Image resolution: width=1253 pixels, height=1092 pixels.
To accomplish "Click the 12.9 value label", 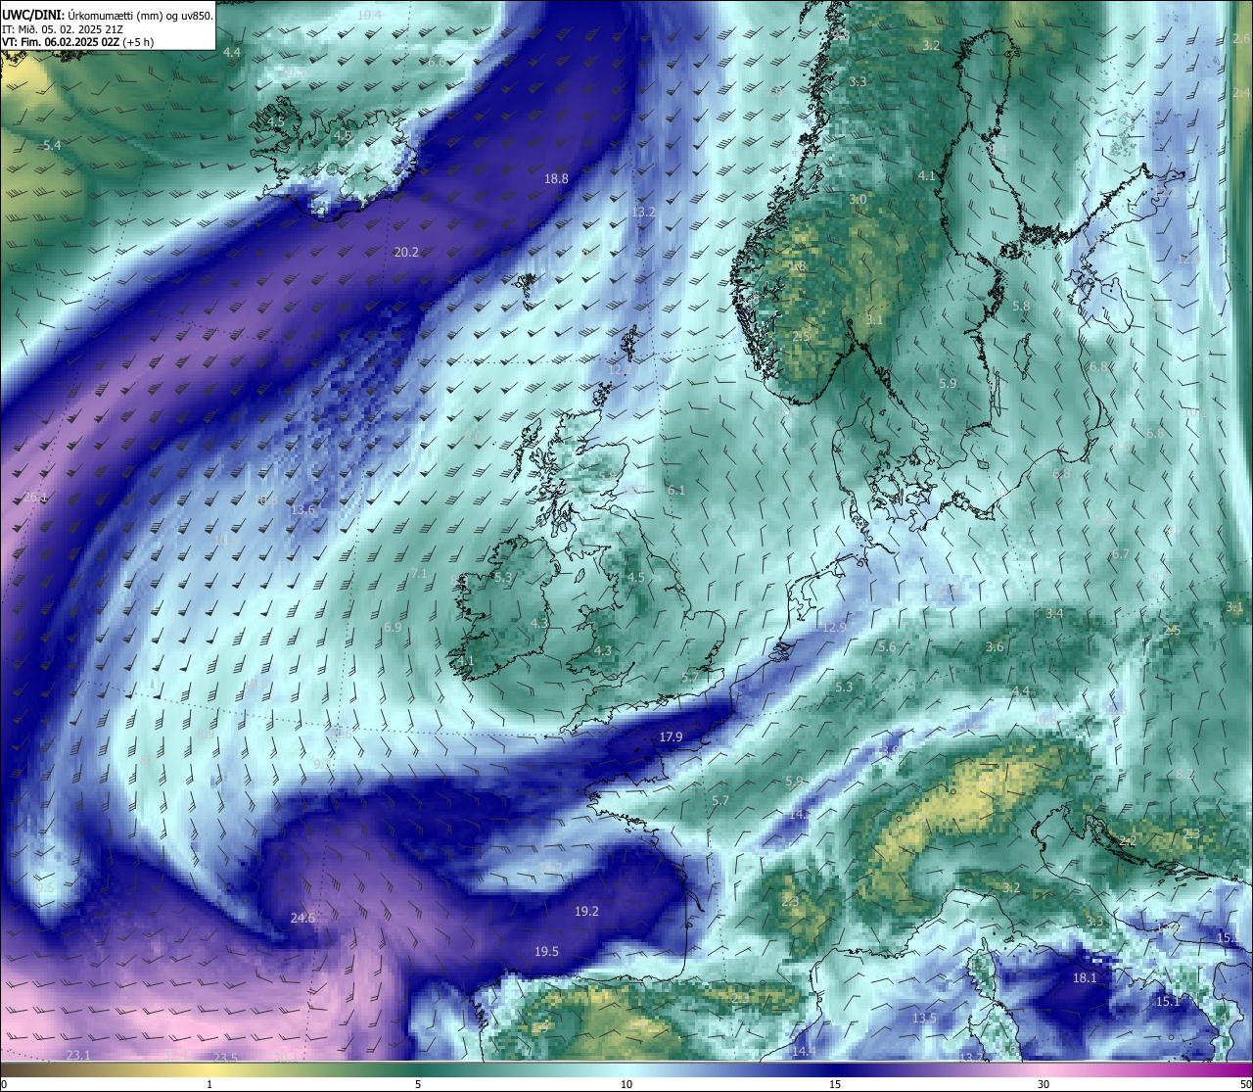I will tap(834, 627).
